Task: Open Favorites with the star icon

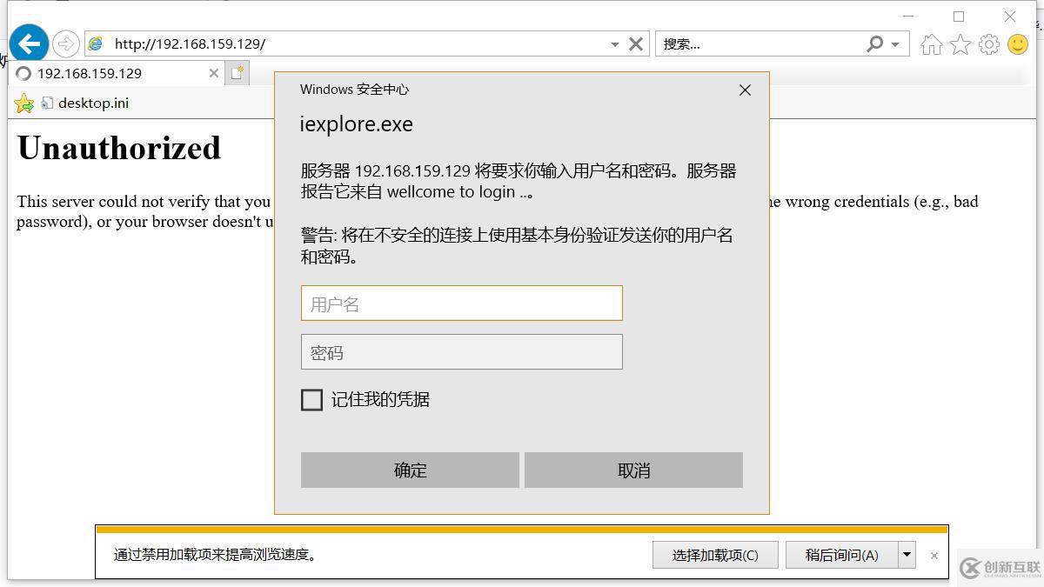Action: (x=960, y=44)
